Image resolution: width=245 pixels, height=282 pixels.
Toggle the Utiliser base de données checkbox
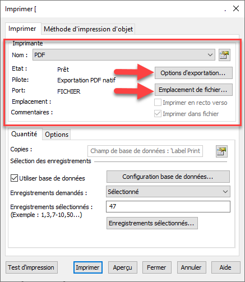click(14, 178)
